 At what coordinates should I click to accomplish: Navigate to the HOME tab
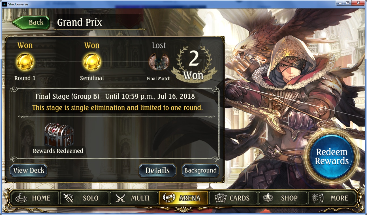(35, 198)
